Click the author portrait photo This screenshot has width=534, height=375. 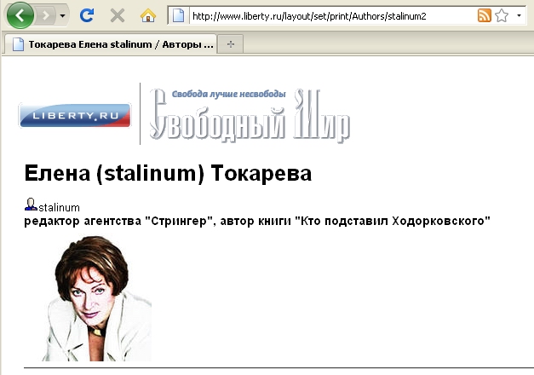(x=96, y=297)
